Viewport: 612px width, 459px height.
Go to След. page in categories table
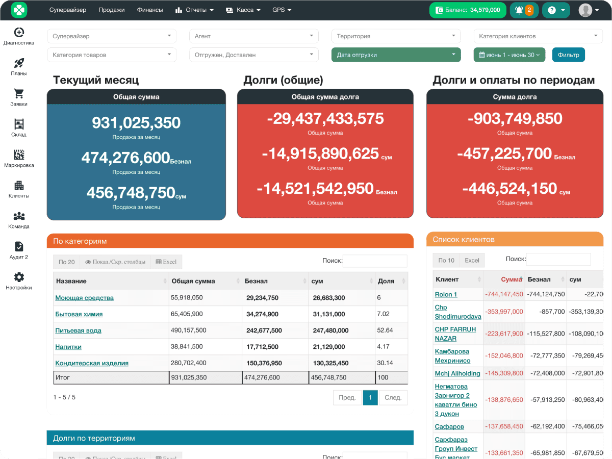click(393, 397)
